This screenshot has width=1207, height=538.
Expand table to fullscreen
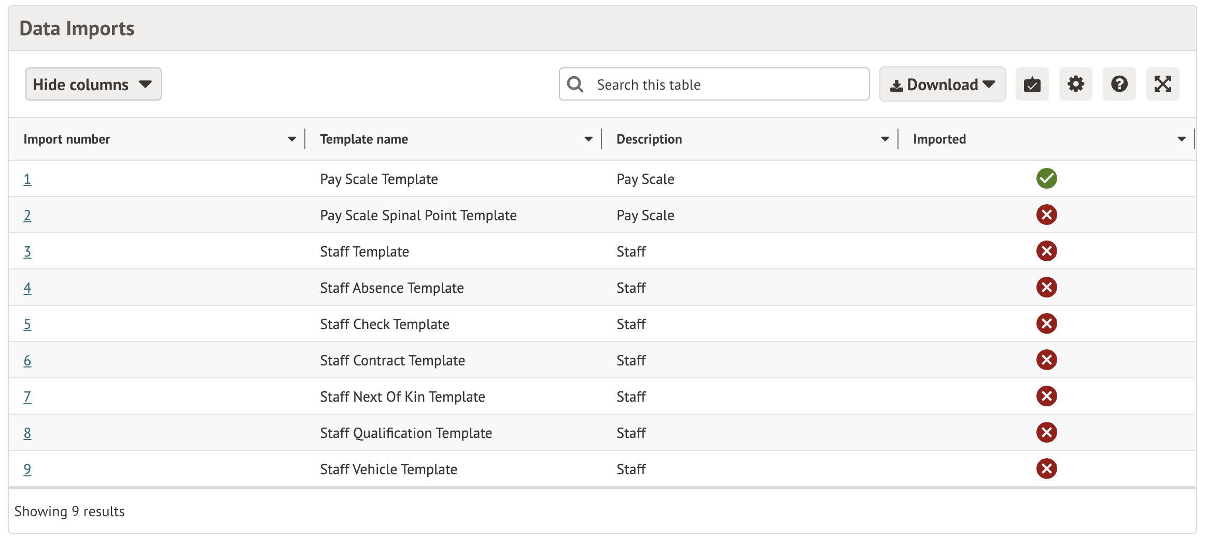[1162, 84]
